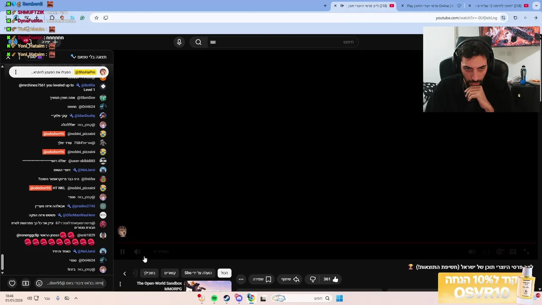Image resolution: width=542 pixels, height=305 pixels.
Task: Expand the chat view mode dropdown
Action: coord(88,57)
